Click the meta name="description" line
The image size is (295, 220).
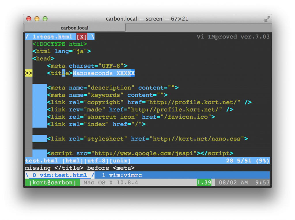tap(113, 88)
